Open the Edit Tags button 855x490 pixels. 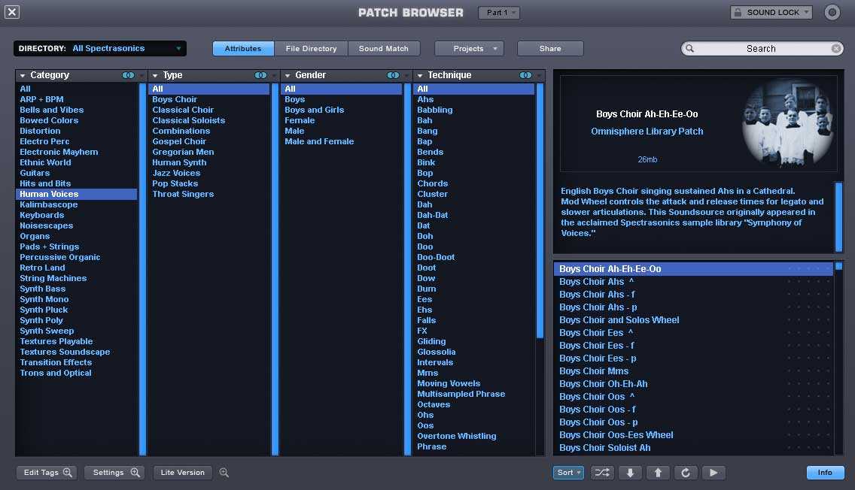[x=47, y=473]
